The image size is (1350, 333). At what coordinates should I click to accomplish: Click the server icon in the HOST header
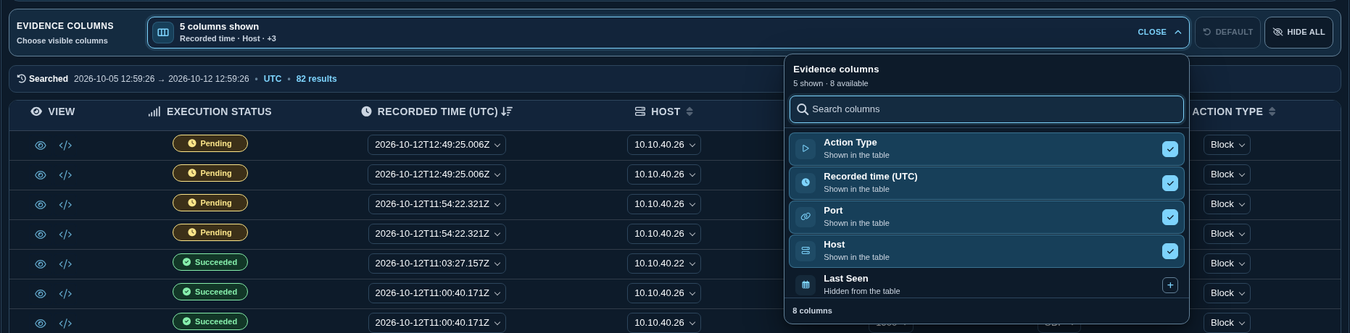640,111
